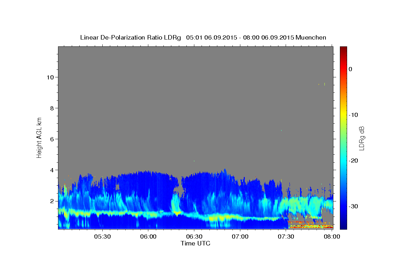Click the "Time UTC" axis label
Screen dimensions: 412x275
[195, 244]
